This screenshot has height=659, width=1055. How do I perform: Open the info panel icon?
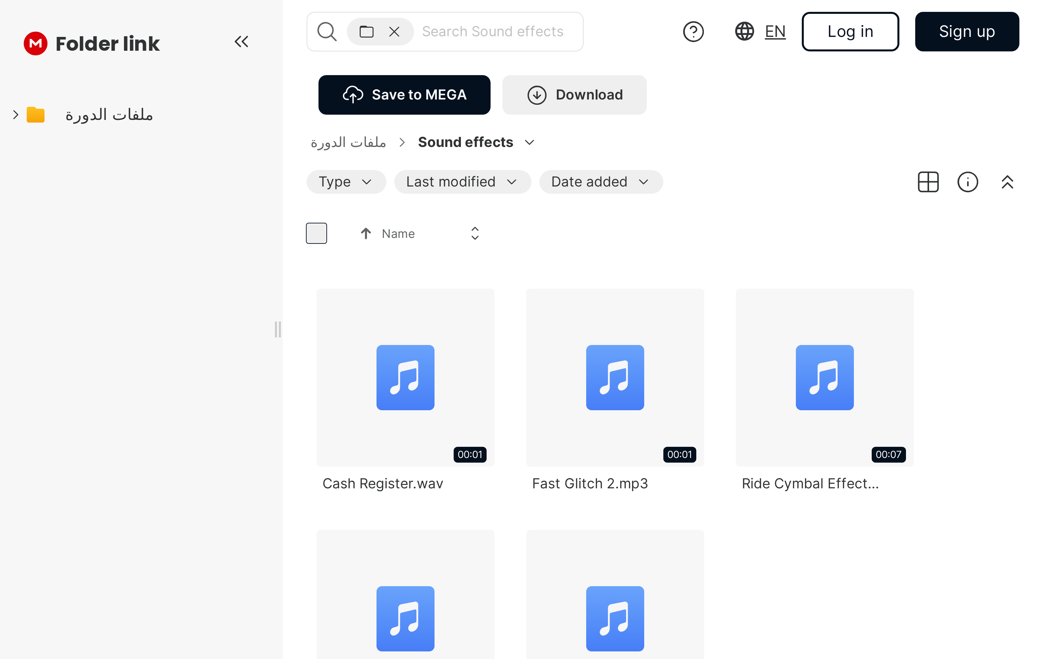click(967, 182)
